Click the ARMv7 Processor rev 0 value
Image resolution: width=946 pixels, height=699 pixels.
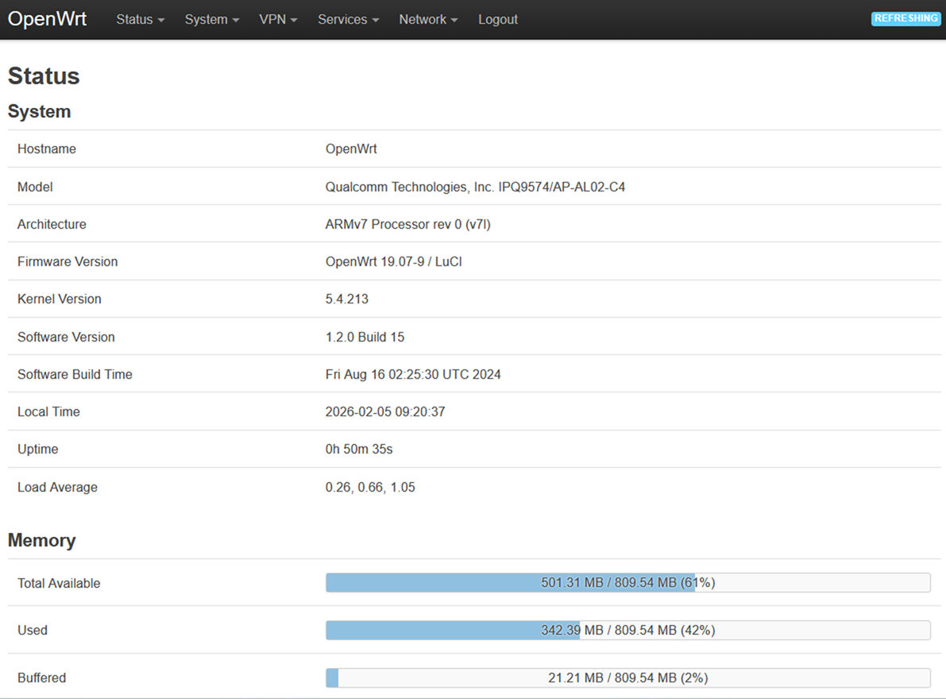coord(407,224)
